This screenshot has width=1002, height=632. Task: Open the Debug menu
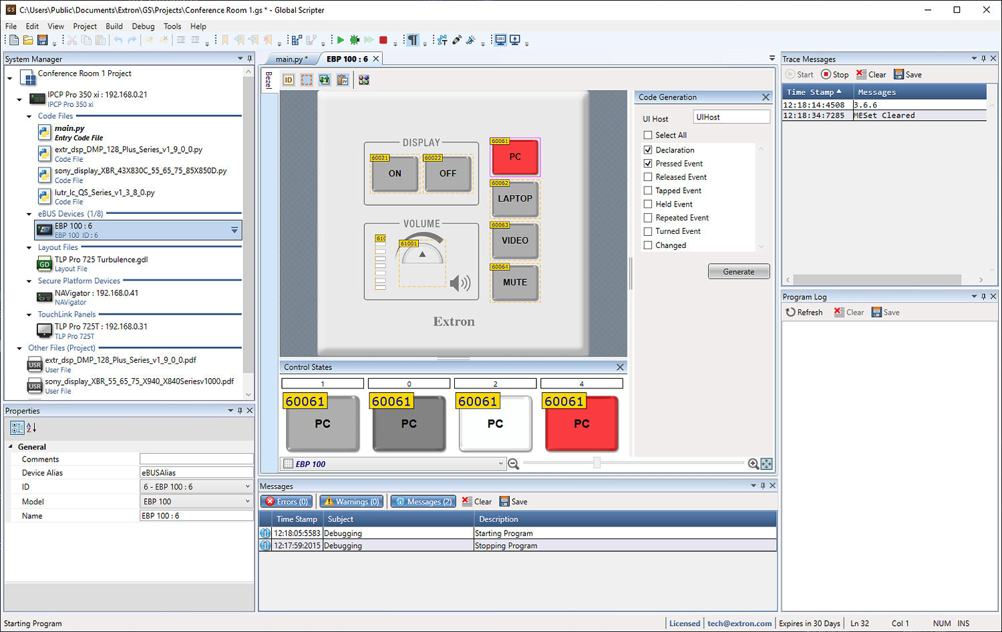point(143,26)
